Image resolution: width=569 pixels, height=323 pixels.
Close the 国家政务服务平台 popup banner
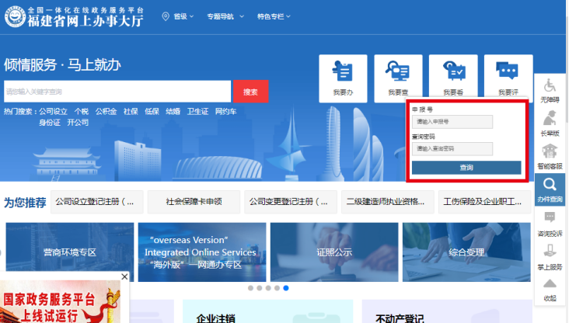[124, 276]
